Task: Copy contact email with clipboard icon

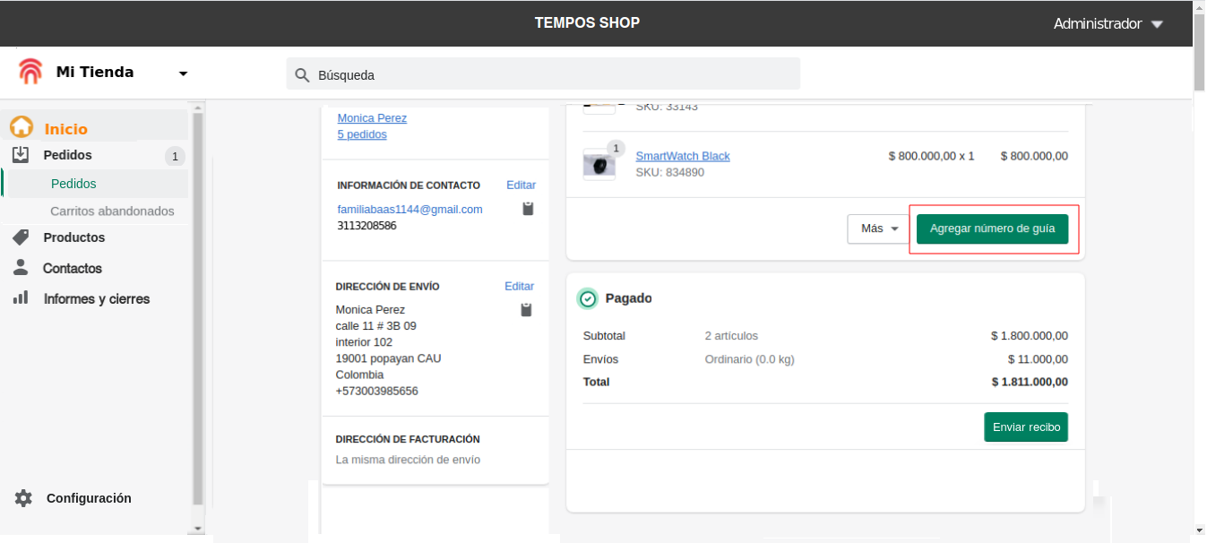Action: tap(528, 209)
